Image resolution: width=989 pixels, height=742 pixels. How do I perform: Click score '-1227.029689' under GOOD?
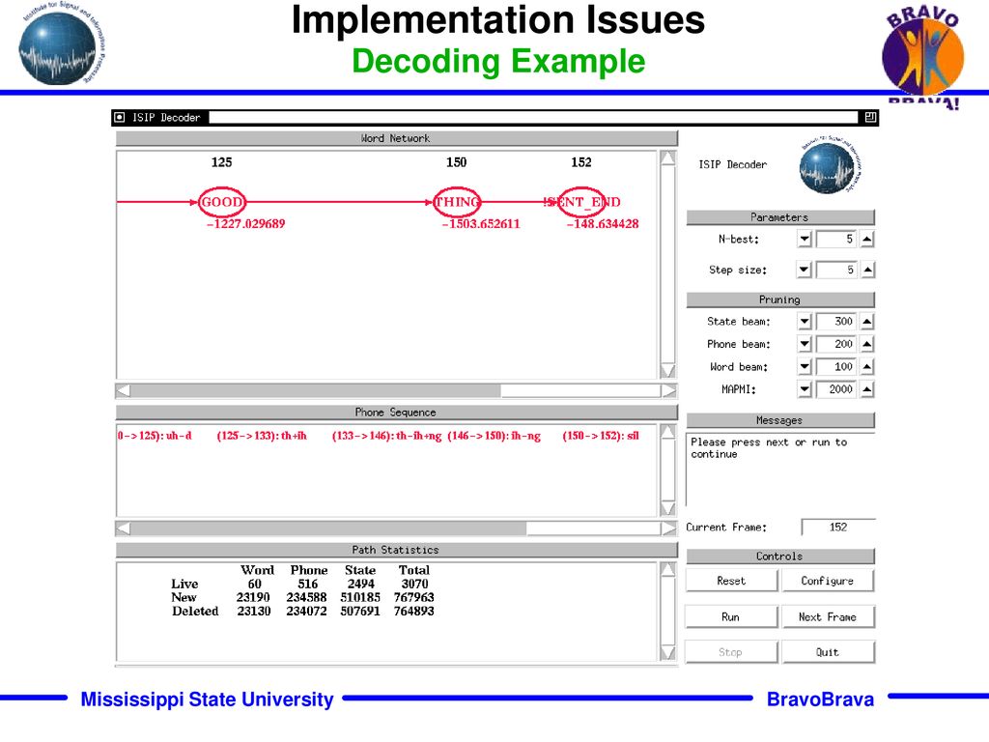point(246,223)
